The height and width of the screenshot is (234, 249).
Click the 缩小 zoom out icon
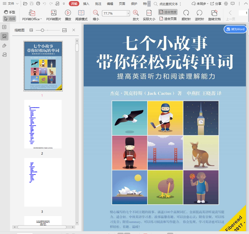coord(96,13)
